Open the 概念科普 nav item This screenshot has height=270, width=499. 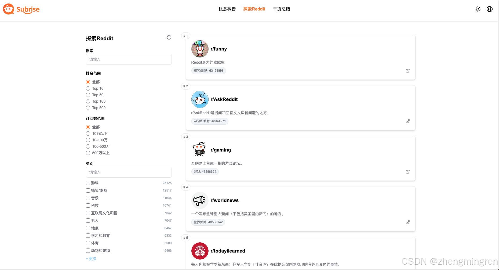(227, 9)
